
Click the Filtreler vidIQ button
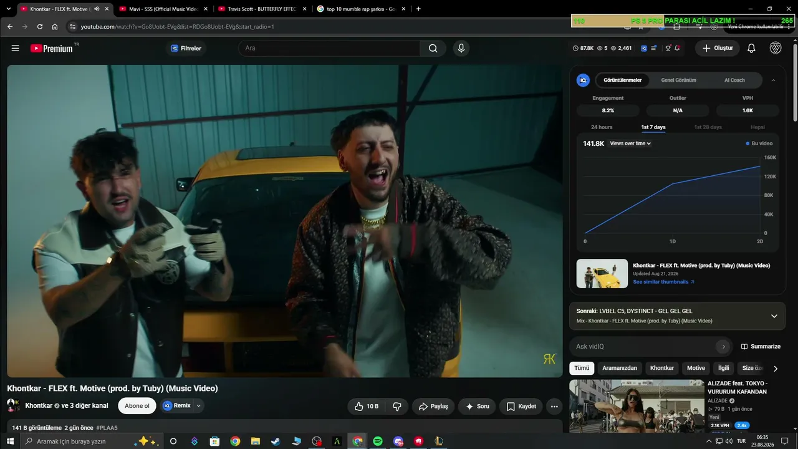[186, 48]
